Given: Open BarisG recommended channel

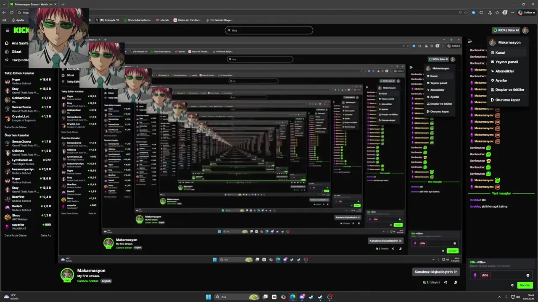Looking at the screenshot, I should point(28,208).
